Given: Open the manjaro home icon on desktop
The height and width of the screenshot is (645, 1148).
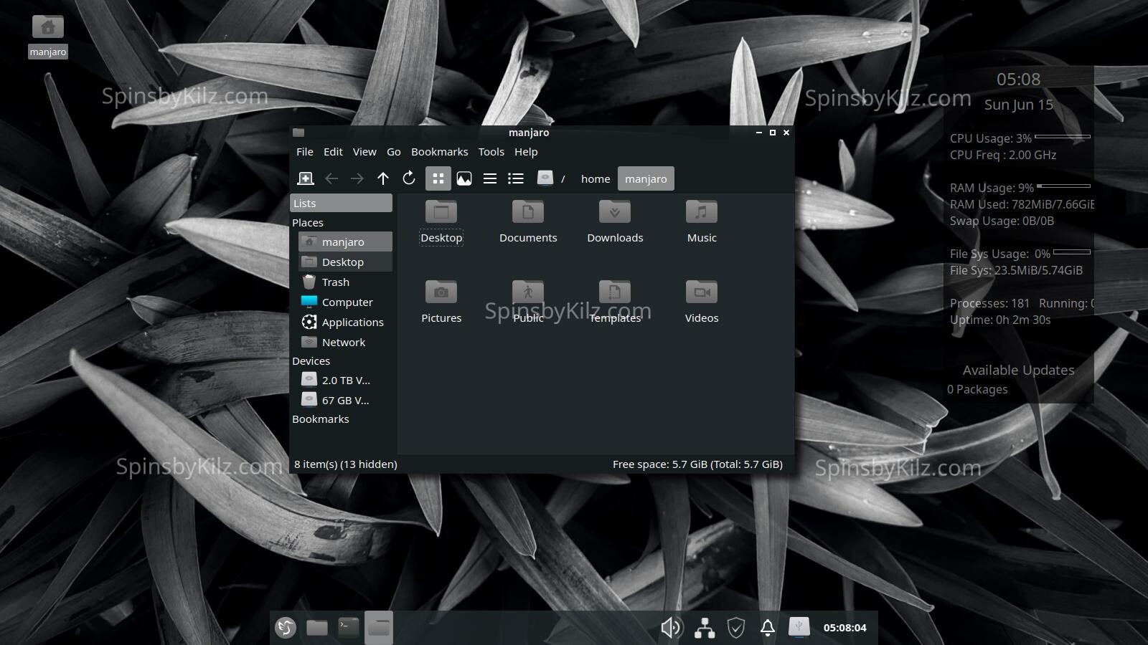Looking at the screenshot, I should [x=48, y=36].
